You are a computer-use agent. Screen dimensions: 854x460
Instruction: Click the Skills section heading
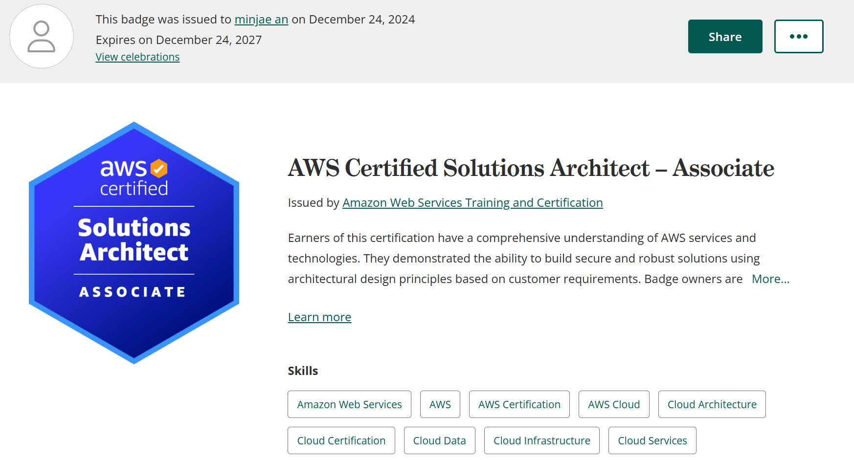(x=303, y=371)
